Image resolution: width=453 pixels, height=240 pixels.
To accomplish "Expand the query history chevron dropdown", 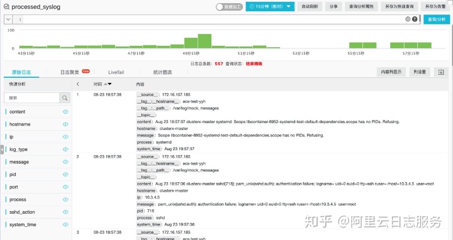I will pos(8,19).
